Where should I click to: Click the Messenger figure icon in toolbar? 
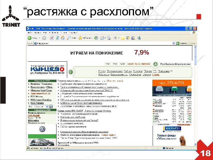click(x=139, y=38)
